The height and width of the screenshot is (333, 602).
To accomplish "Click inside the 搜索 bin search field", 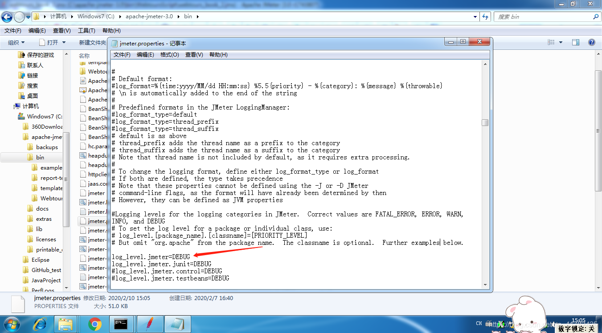I will 544,17.
